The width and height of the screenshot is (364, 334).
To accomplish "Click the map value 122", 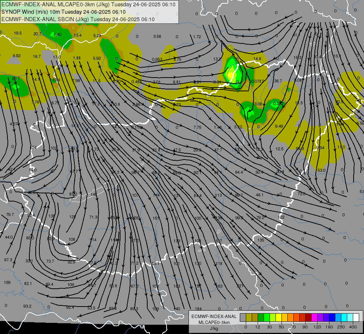I will 281,217.
